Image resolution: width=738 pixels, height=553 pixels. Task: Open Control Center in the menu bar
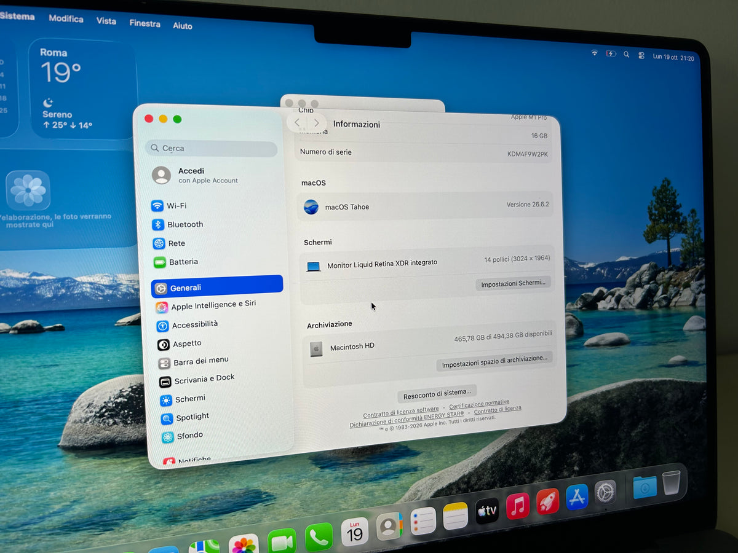pos(641,55)
